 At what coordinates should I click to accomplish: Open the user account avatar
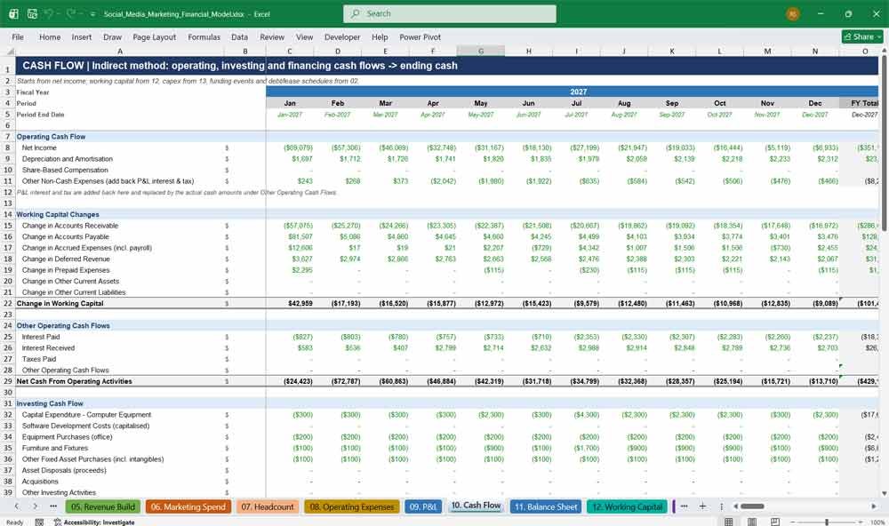[793, 13]
